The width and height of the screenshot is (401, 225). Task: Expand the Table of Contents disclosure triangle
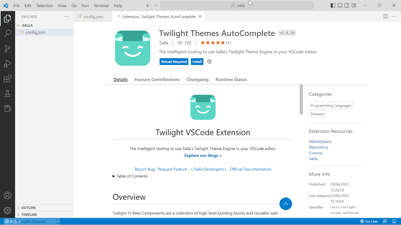pyautogui.click(x=113, y=176)
